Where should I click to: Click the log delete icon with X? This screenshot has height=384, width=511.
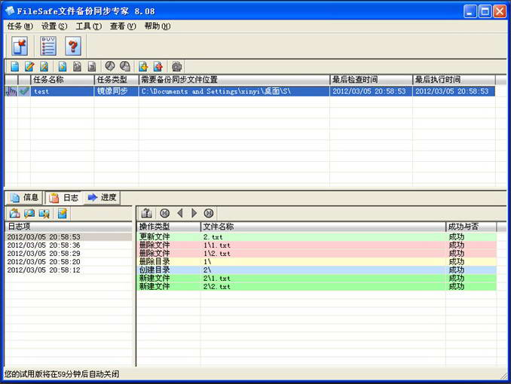coord(44,213)
